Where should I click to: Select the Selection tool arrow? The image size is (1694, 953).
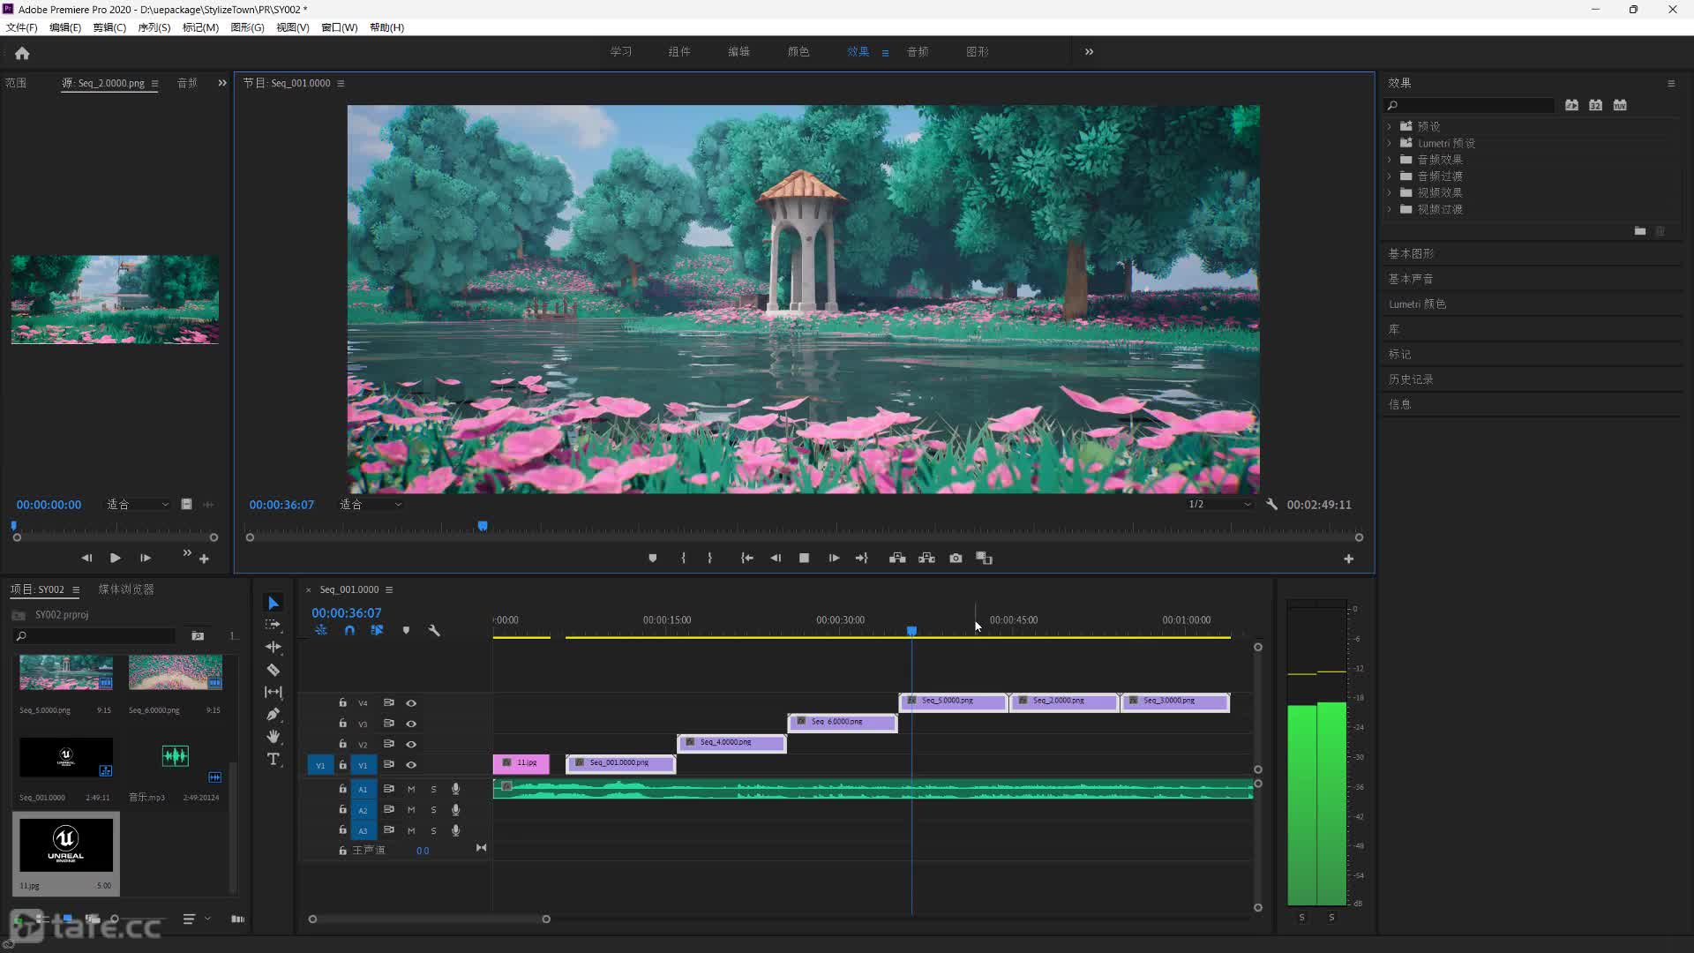[x=274, y=603]
